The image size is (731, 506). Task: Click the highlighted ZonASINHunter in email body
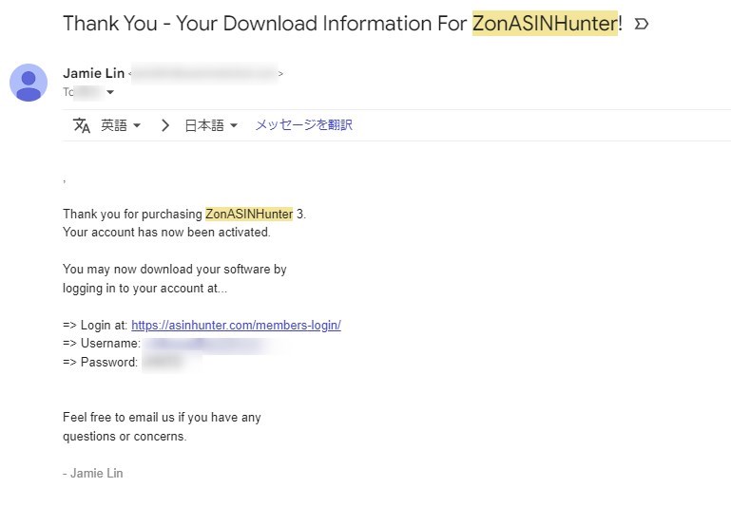pyautogui.click(x=249, y=214)
